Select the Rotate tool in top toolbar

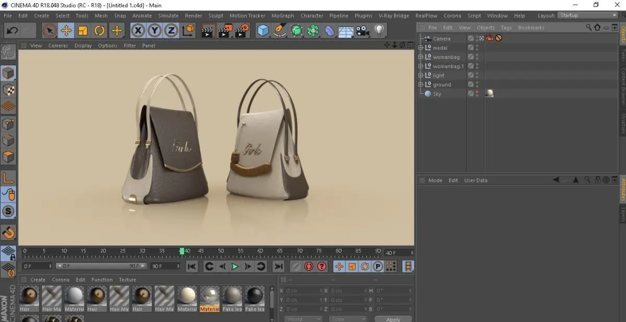(x=100, y=31)
